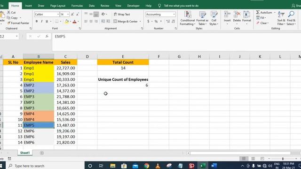Click the Windows taskbar search box
Viewport: 301px width, 169px height.
pos(45,166)
